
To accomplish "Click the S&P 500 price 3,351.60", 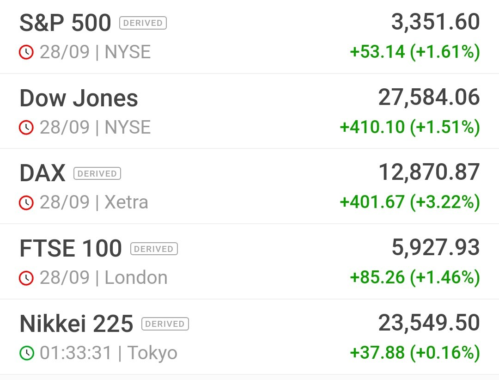I will click(x=435, y=22).
